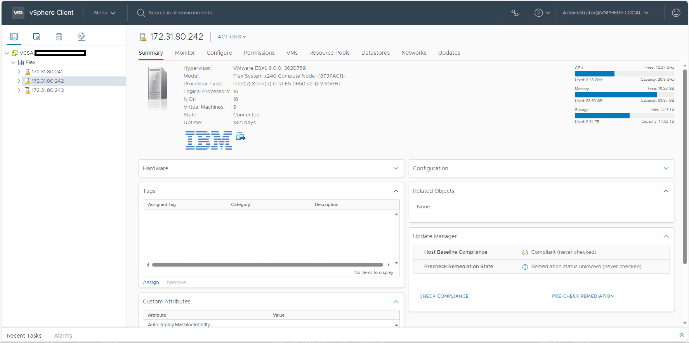The height and width of the screenshot is (343, 689).
Task: Open Administrator@VSPHERE.LOCAL user menu
Action: pos(606,13)
